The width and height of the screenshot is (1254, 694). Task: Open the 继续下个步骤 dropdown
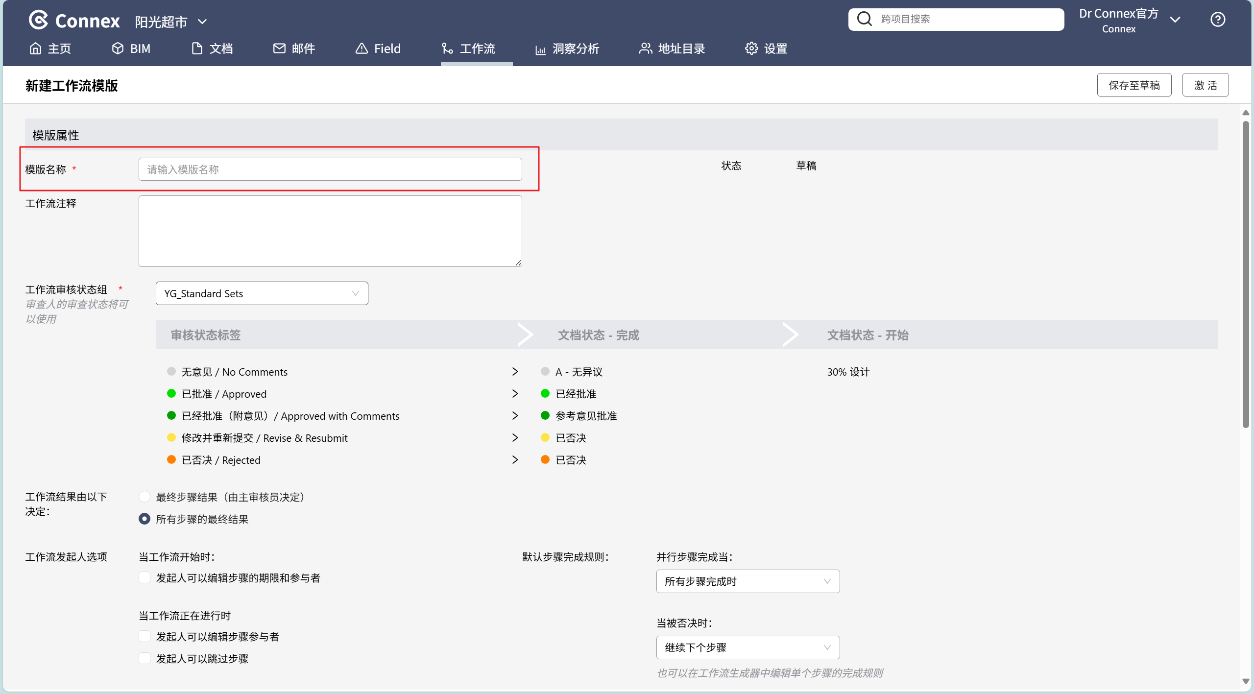(748, 647)
